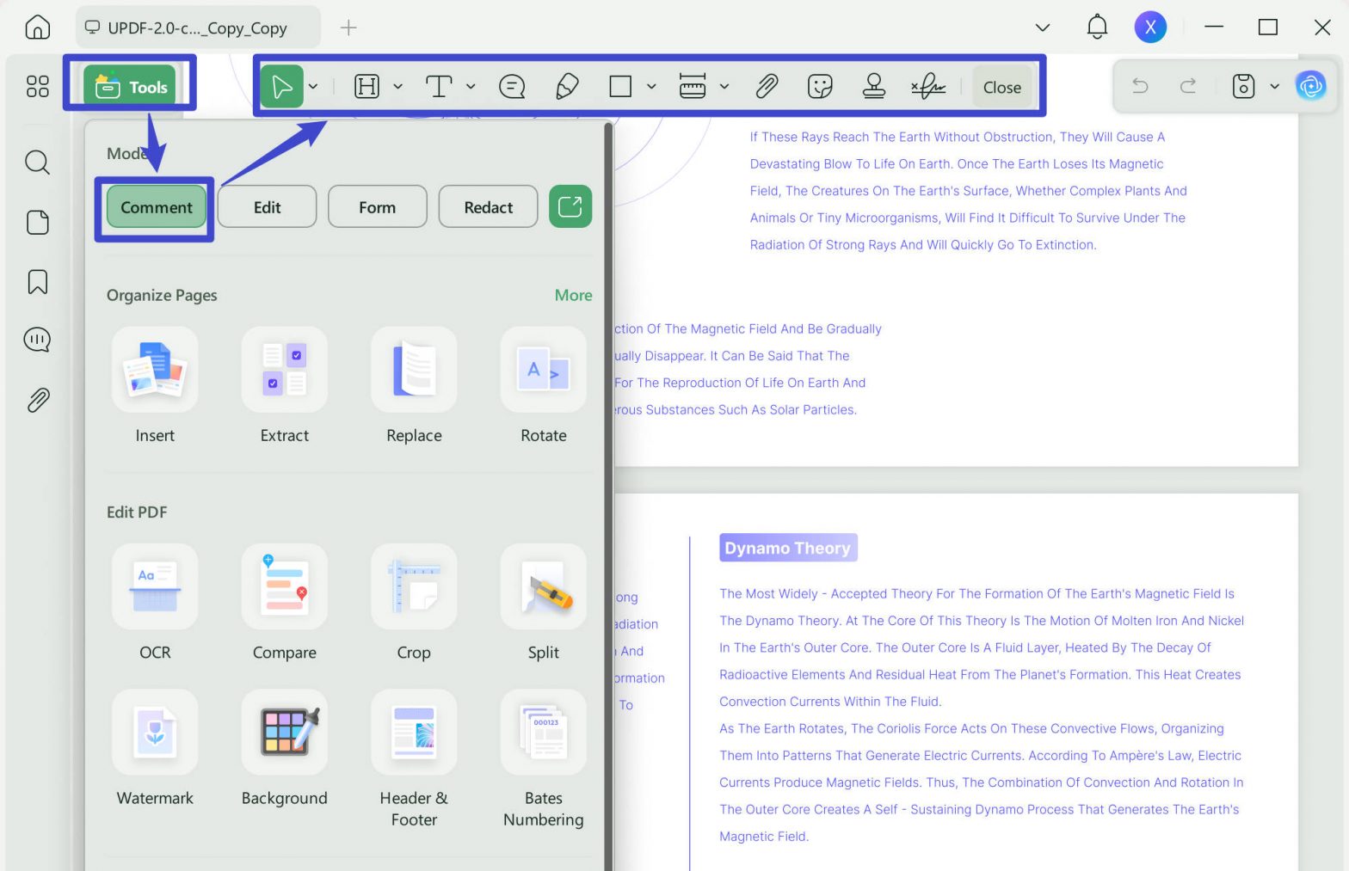Switch to Comment mode
This screenshot has width=1349, height=871.
[157, 207]
